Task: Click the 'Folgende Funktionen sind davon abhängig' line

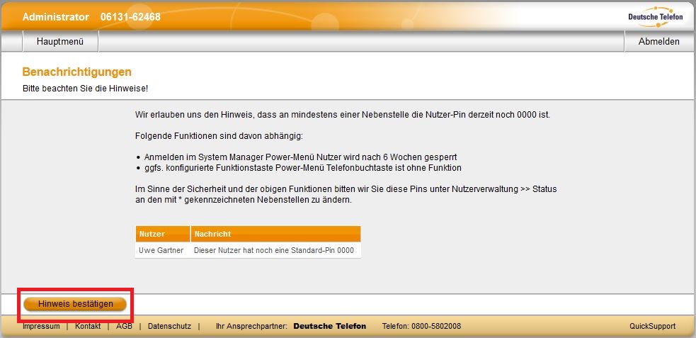Action: [x=219, y=136]
